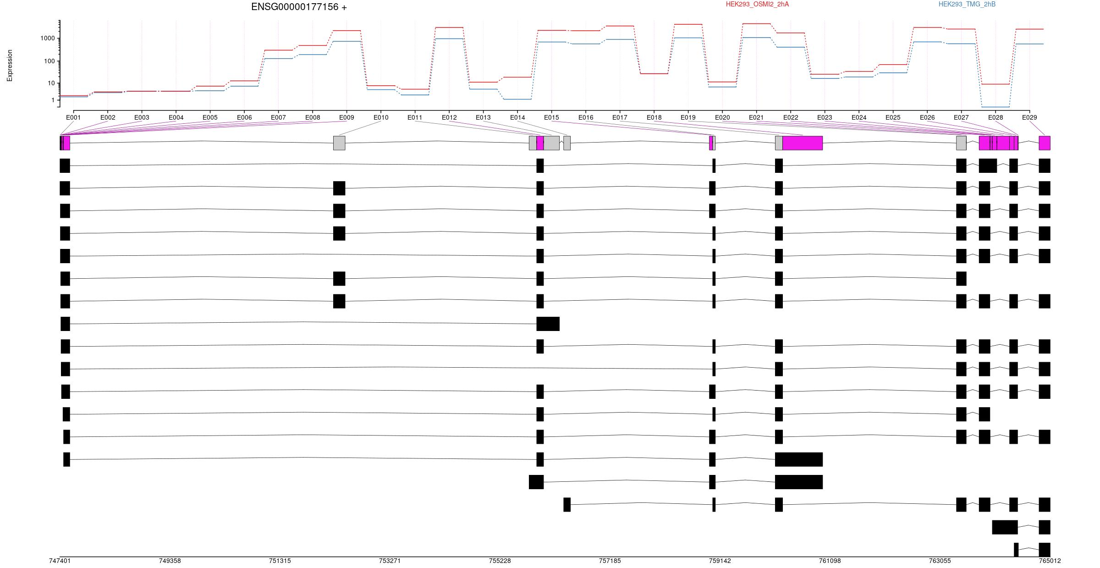Screen dimensions: 1100x568
Task: Click the ENSG00000177156 + gene title
Action: (x=299, y=7)
